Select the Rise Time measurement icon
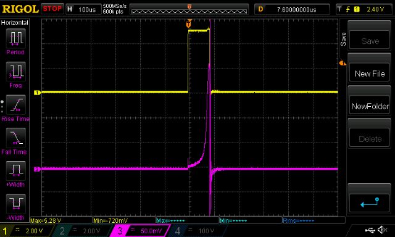 pyautogui.click(x=15, y=105)
